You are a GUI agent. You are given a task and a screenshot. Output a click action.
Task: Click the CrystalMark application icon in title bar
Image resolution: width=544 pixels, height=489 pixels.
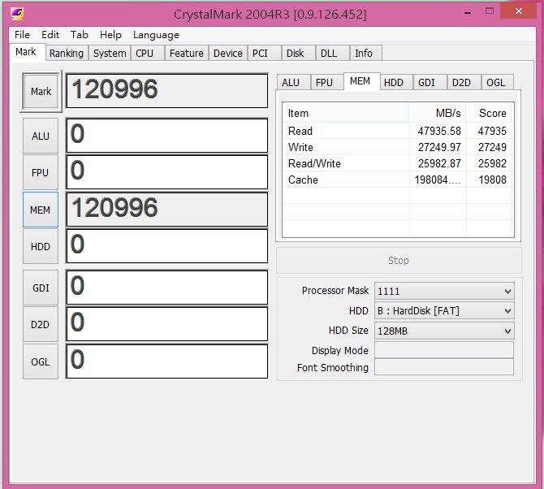tap(17, 14)
